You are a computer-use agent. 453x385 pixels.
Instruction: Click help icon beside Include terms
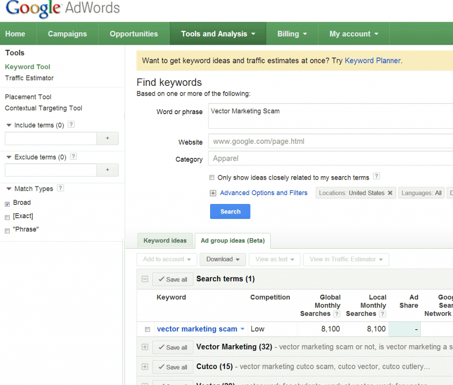71,125
